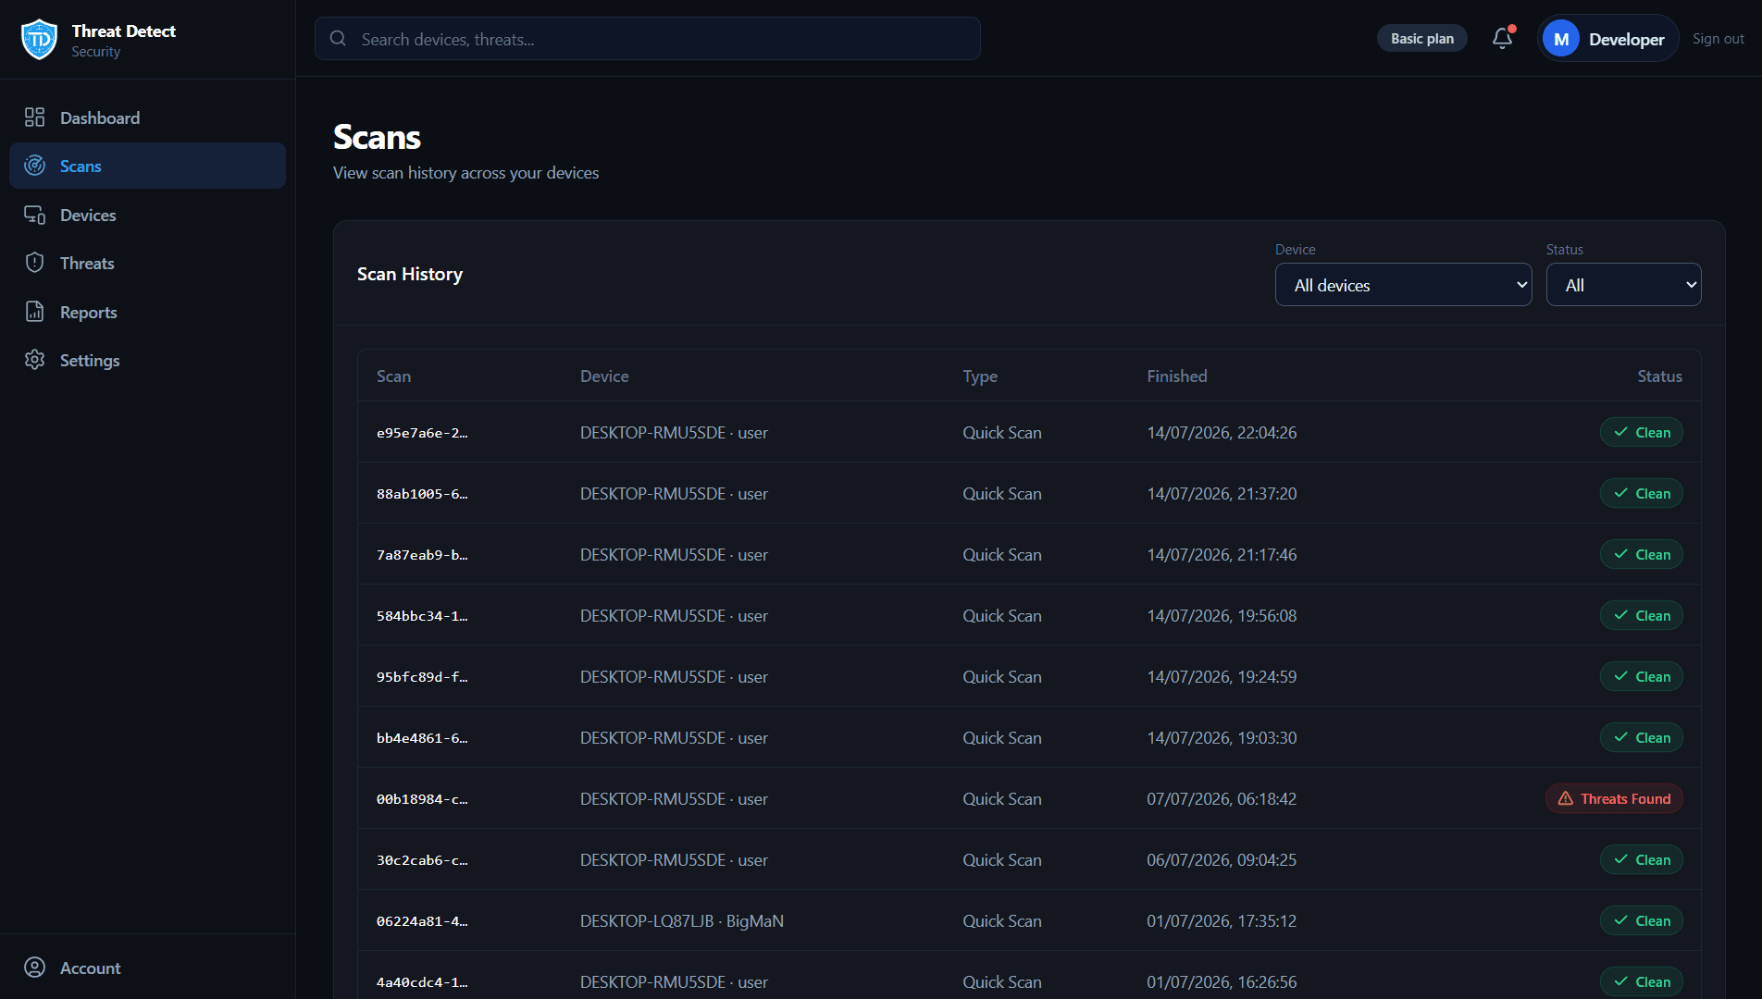
Task: Open Reports from sidebar
Action: [147, 312]
